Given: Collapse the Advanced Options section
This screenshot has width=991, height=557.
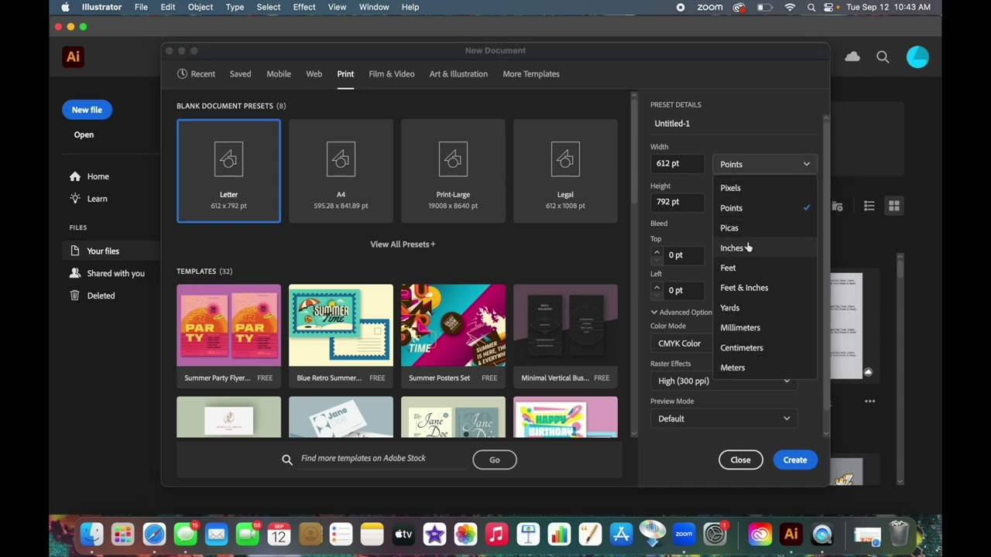Looking at the screenshot, I should pos(681,313).
